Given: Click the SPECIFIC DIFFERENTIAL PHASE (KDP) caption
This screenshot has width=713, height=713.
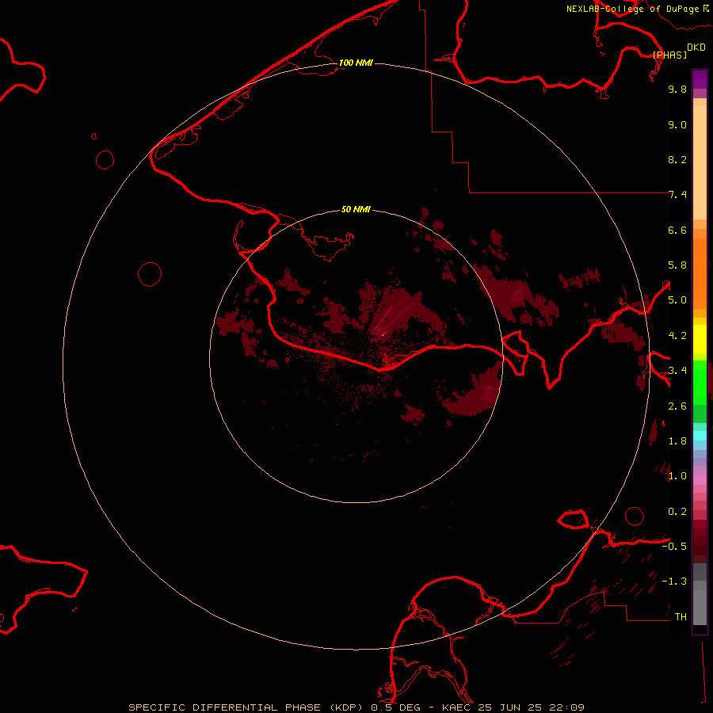Looking at the screenshot, I should click(x=246, y=707).
